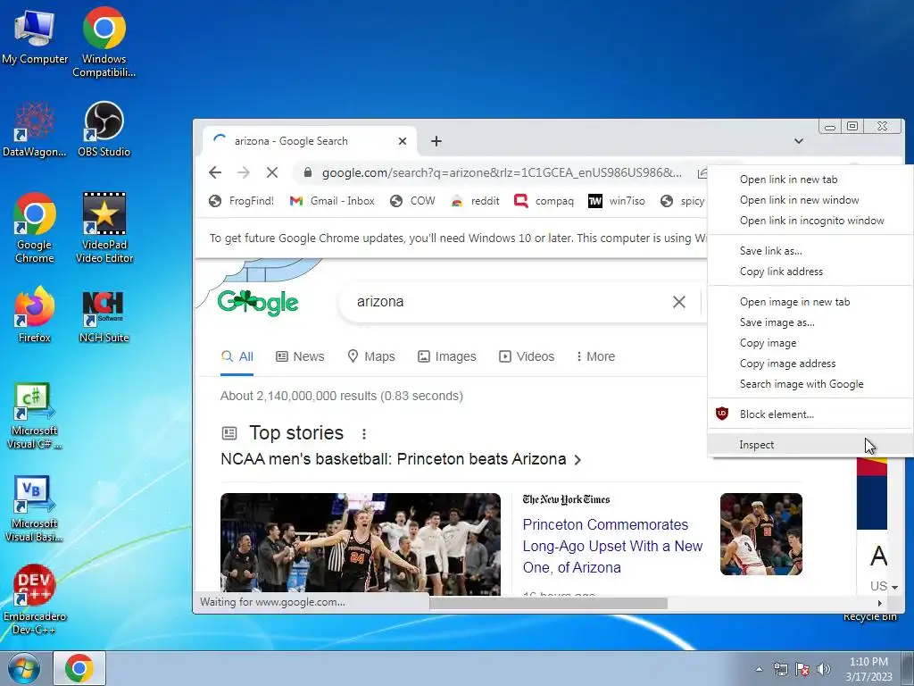The height and width of the screenshot is (686, 914).
Task: Open the spicy bookmark
Action: tap(683, 201)
